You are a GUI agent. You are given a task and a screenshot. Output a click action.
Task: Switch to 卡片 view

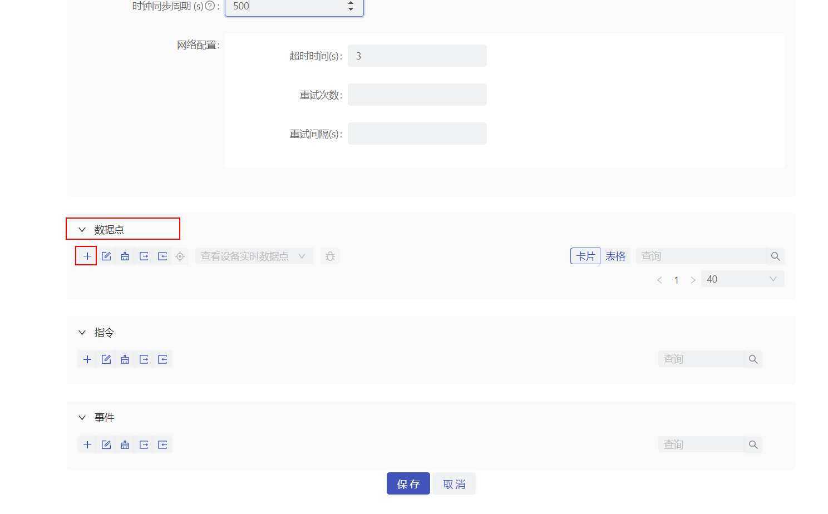pyautogui.click(x=585, y=256)
